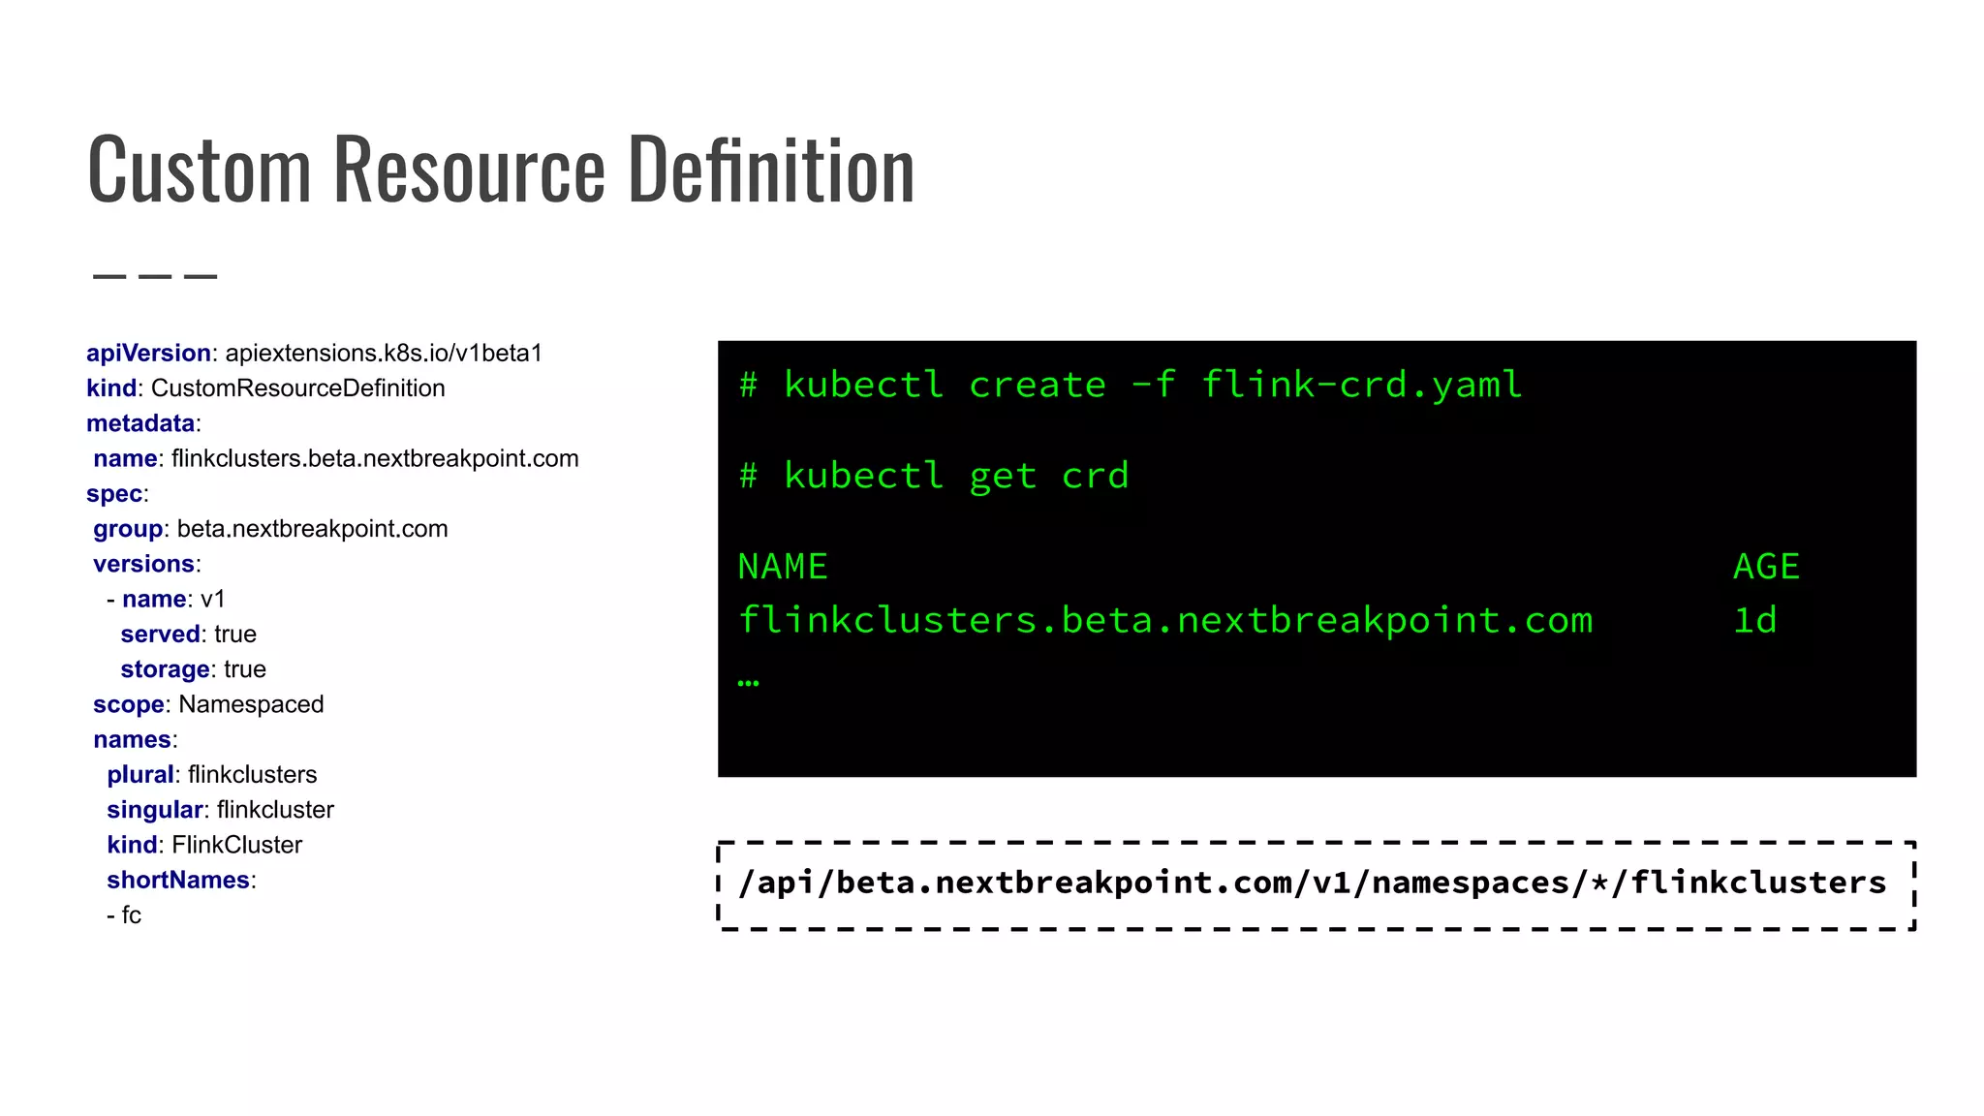This screenshot has height=1116, width=1984.
Task: Select the 'singular: flinkcluster' line
Action: [220, 810]
